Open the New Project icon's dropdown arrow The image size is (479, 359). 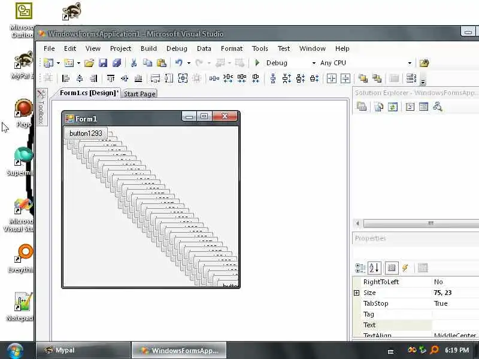click(x=58, y=63)
